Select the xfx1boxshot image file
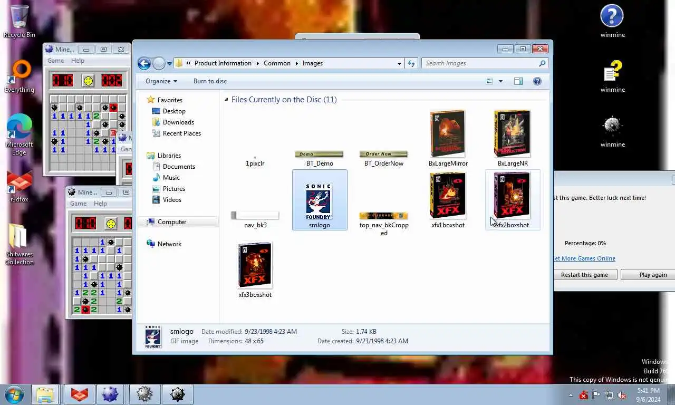This screenshot has width=675, height=405. [448, 200]
